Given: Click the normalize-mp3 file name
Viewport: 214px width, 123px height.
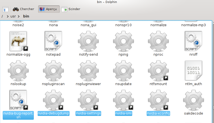Looking at the screenshot, I should point(193,25).
